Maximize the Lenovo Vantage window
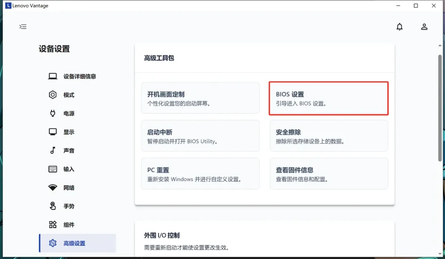This screenshot has width=445, height=259. 416,6
